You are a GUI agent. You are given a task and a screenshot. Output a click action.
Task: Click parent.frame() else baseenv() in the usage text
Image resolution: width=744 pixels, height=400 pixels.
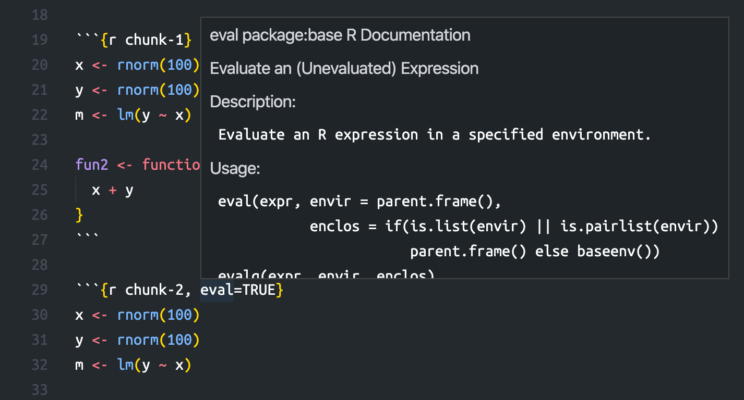535,251
